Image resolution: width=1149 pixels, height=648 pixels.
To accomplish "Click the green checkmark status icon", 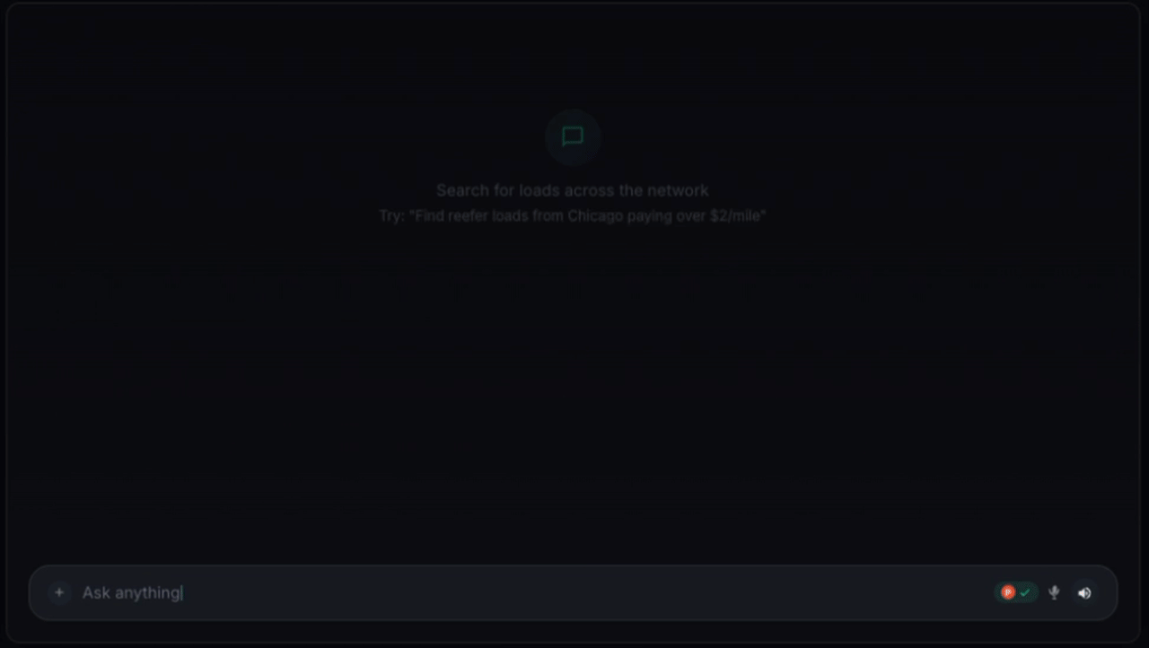I will coord(1025,592).
